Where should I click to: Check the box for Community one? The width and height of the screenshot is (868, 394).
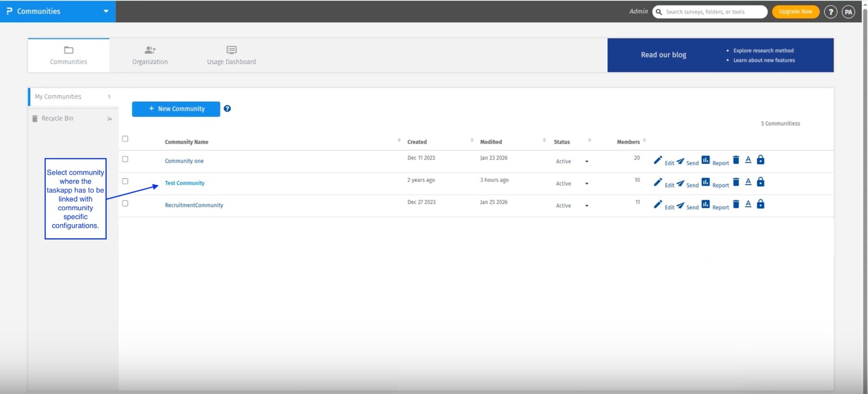click(x=125, y=159)
